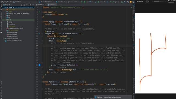Click the fold toggle beside class MyHomePage

pos(42,82)
